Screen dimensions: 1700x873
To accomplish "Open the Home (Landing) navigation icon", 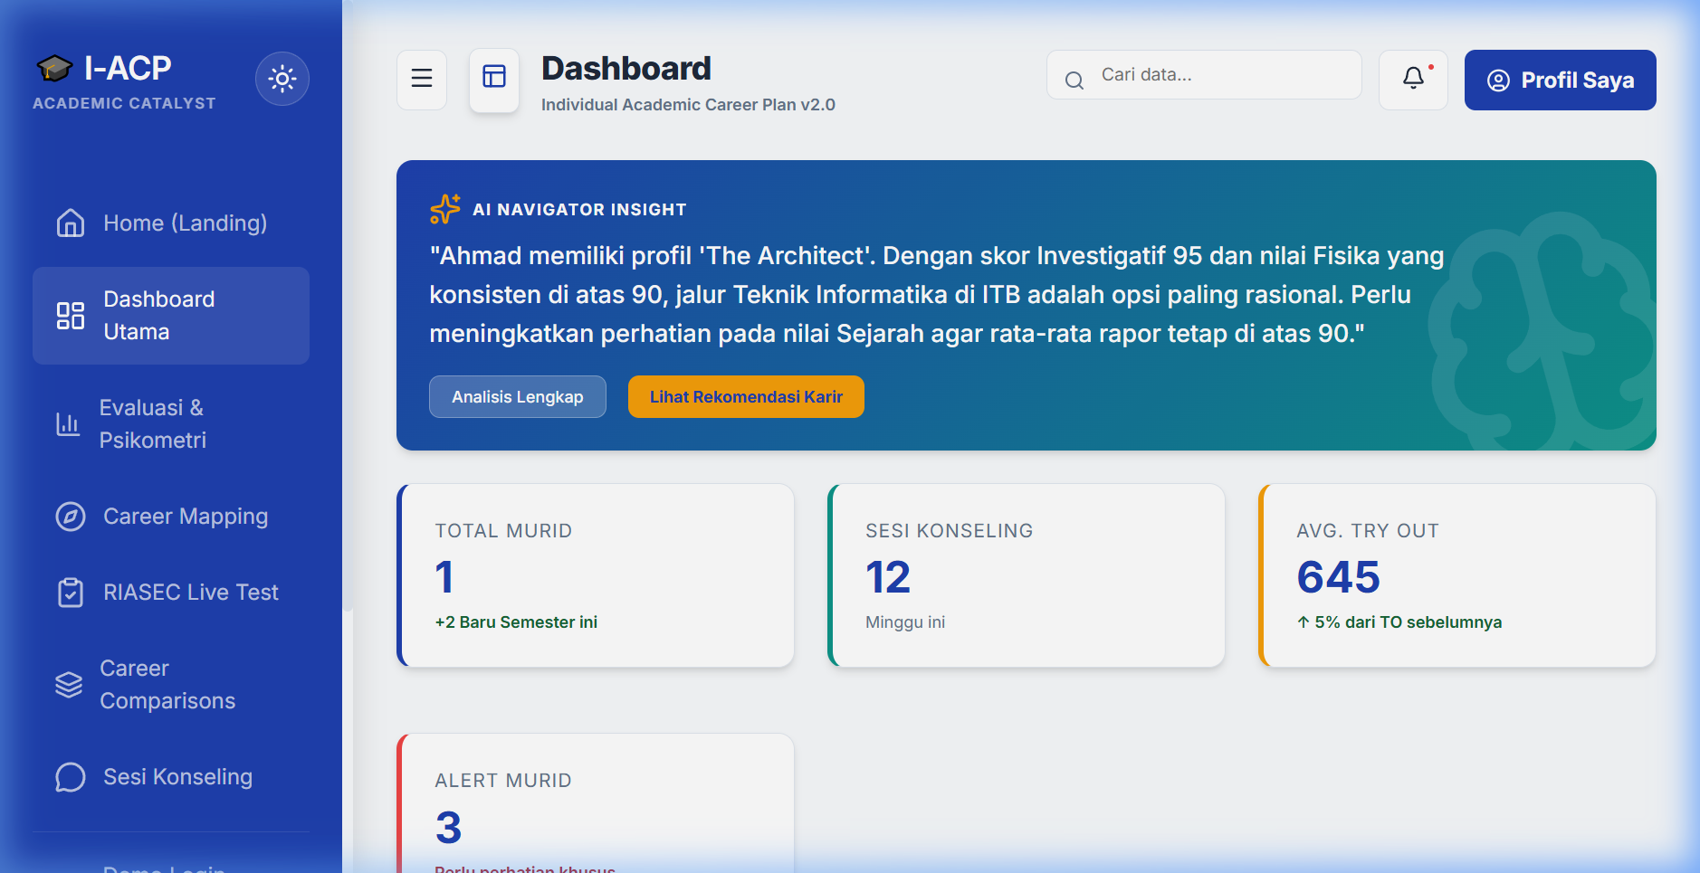I will point(71,223).
